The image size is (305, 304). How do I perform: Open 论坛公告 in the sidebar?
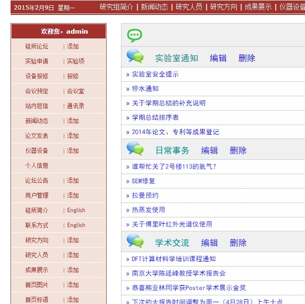coord(37,180)
